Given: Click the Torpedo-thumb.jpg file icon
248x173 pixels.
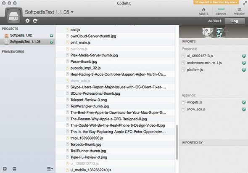Looking at the screenshot, I should point(68,144).
